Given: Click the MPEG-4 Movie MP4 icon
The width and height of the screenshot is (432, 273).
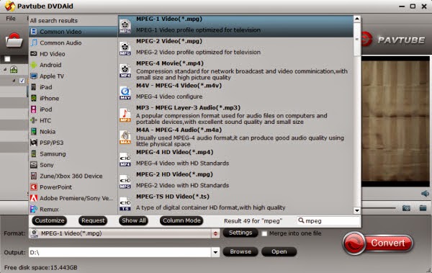Looking at the screenshot, I should coord(125,71).
